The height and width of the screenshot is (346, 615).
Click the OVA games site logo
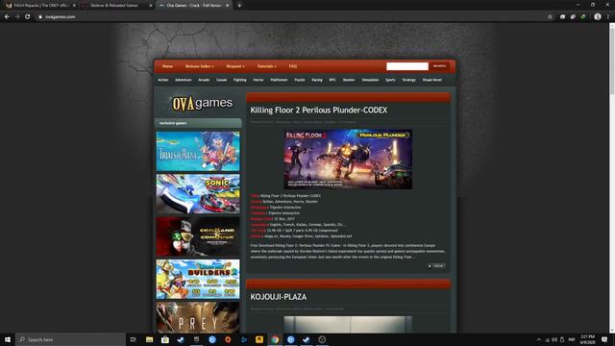(x=203, y=103)
